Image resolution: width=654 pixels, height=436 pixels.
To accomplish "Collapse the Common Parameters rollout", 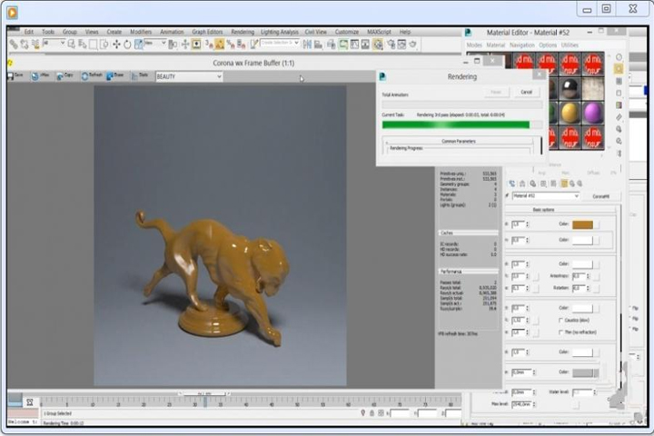I will [461, 141].
